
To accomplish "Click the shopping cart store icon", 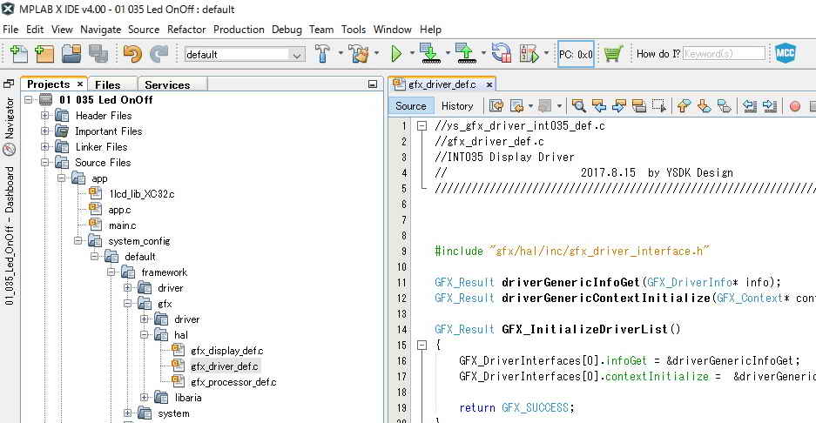I will (613, 54).
